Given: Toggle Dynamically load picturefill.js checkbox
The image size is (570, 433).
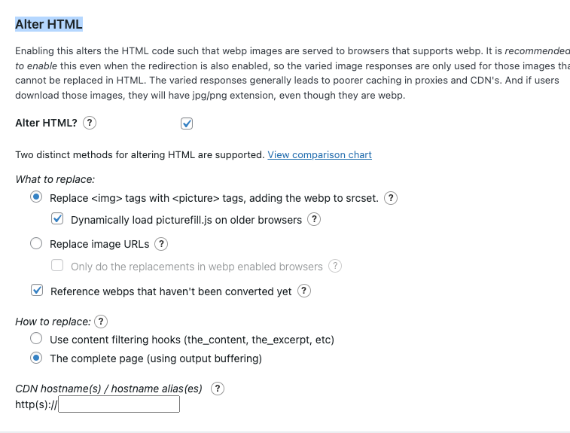Looking at the screenshot, I should pyautogui.click(x=57, y=219).
